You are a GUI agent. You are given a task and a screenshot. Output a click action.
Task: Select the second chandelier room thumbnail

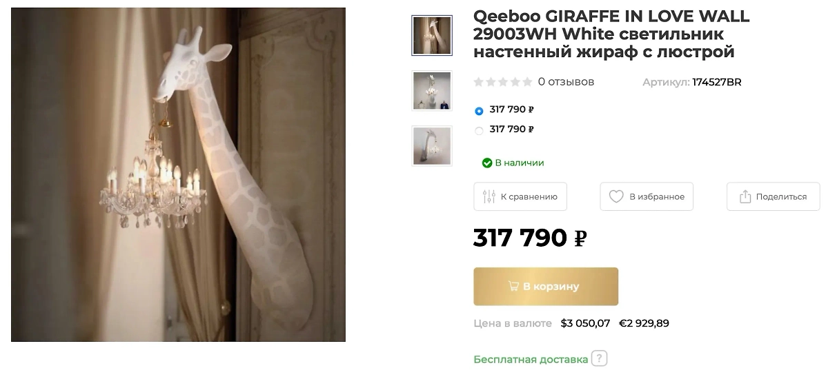point(432,90)
